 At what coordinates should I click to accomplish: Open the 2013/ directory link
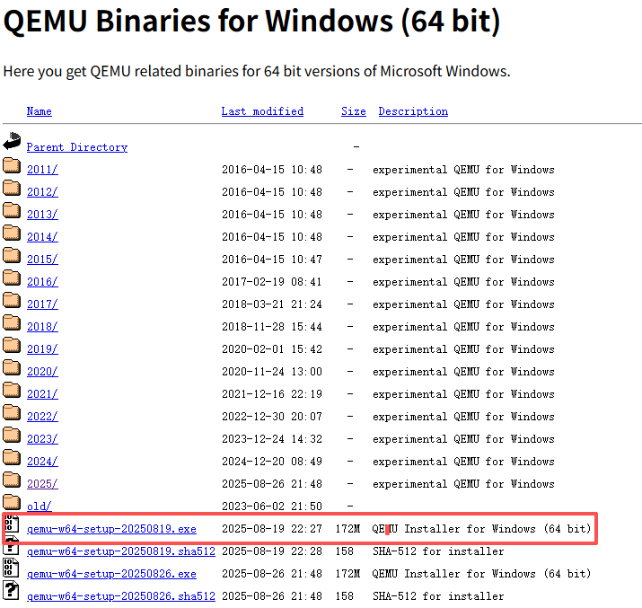click(42, 215)
